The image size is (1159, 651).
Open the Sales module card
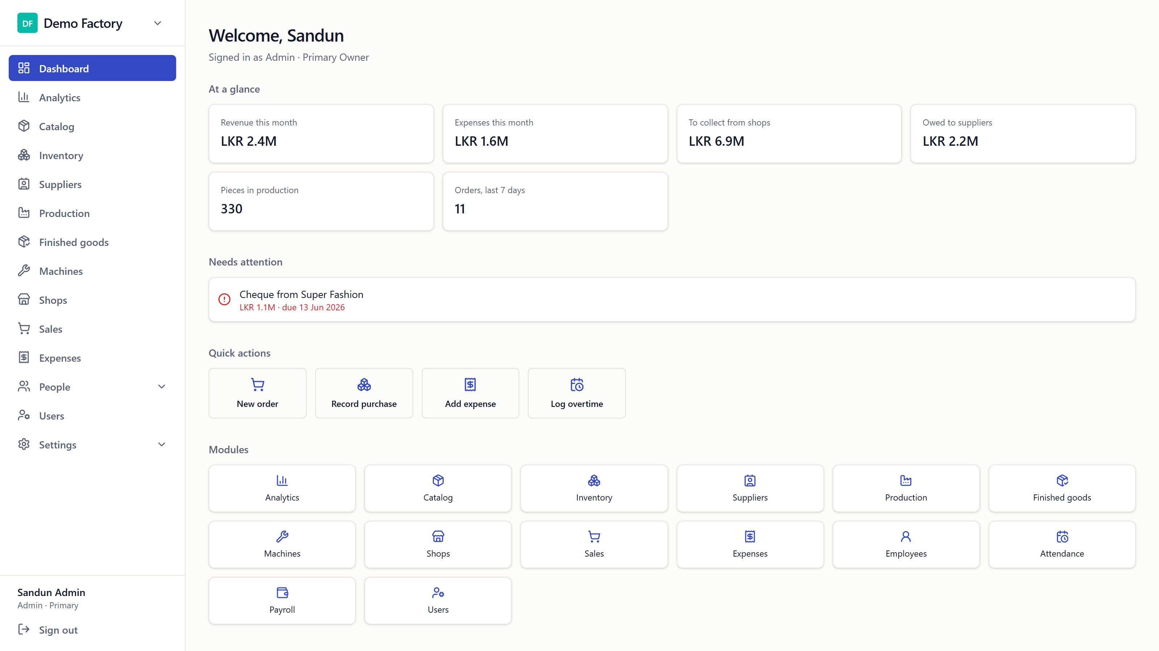[x=594, y=545]
